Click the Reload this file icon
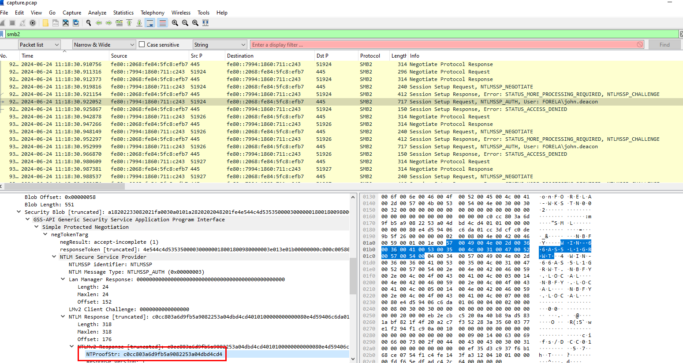The width and height of the screenshot is (683, 363). click(76, 23)
